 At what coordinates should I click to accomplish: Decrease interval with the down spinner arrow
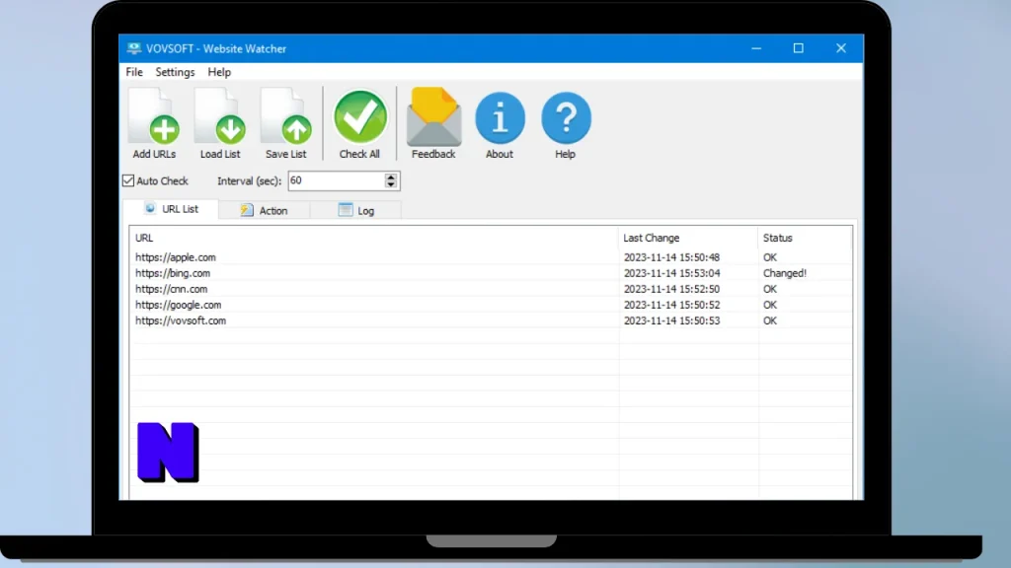pyautogui.click(x=391, y=184)
